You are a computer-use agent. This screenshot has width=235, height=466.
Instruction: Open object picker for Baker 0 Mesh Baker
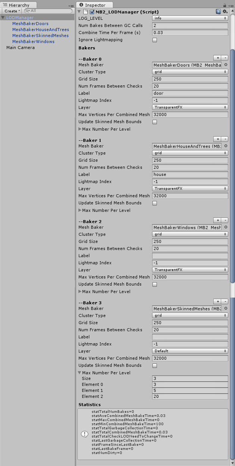click(226, 65)
